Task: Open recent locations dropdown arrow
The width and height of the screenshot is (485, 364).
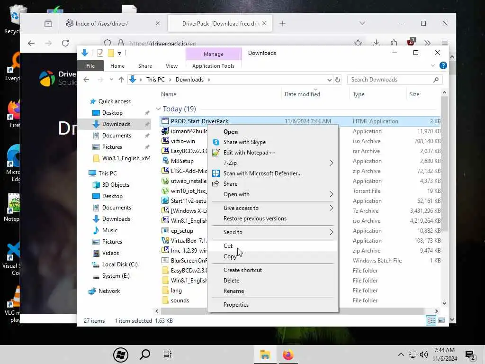Action: [111, 80]
